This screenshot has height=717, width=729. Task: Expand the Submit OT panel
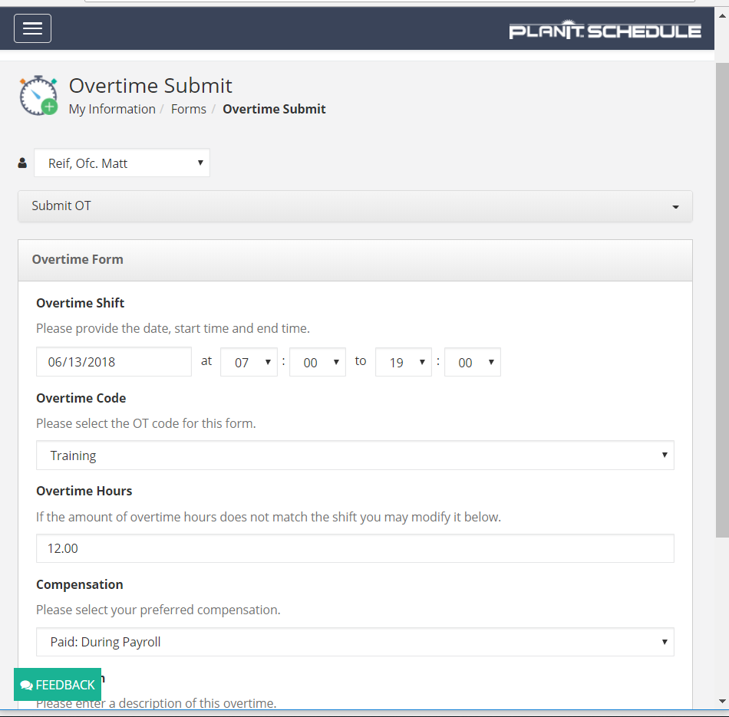(355, 206)
